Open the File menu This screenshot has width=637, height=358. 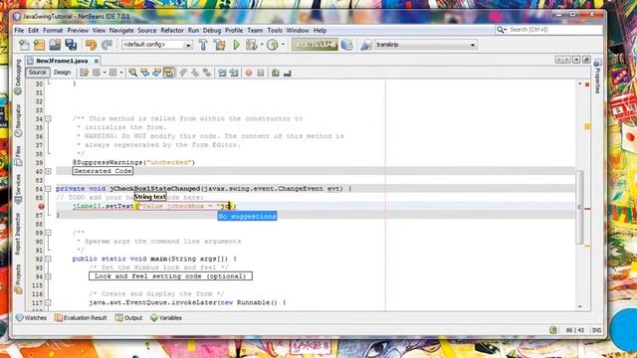click(19, 30)
